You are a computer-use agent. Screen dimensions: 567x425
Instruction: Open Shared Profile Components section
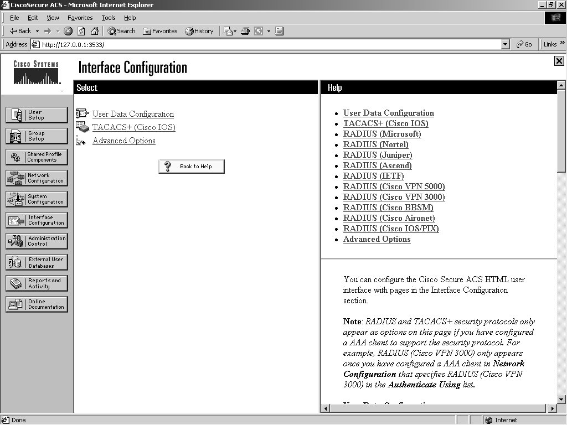click(x=37, y=157)
